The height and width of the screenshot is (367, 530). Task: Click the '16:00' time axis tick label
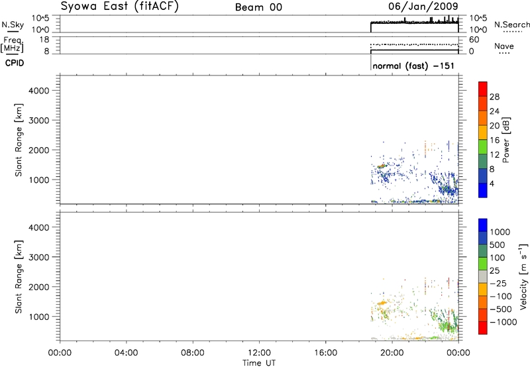(x=325, y=353)
